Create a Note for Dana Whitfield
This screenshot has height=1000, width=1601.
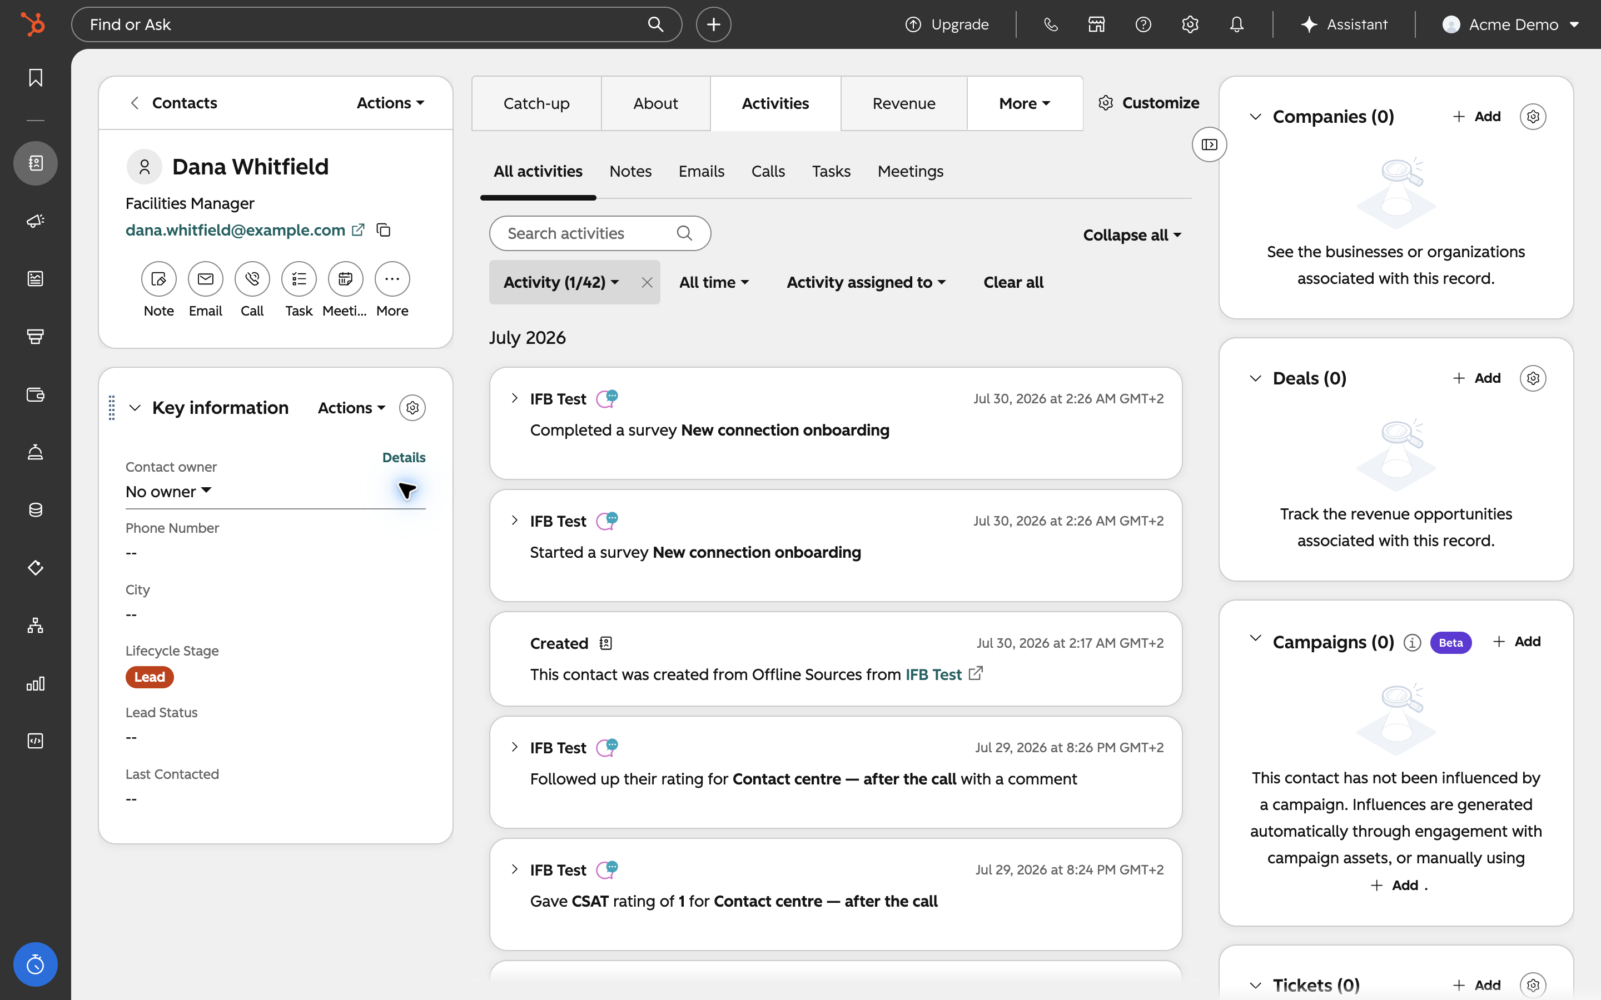coord(159,279)
